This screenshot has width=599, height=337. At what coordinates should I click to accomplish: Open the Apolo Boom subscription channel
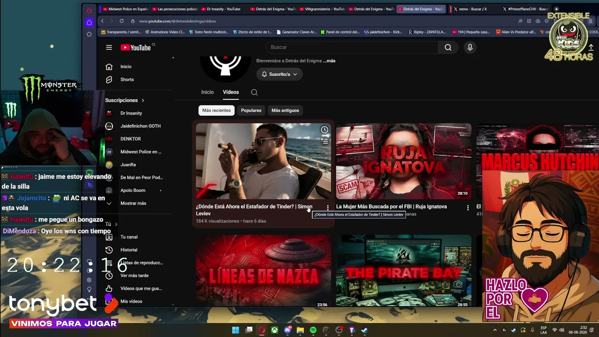pos(134,190)
